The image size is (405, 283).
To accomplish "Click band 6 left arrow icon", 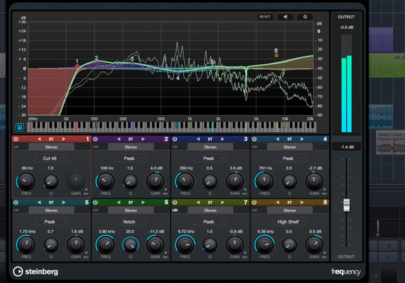I will 118,202.
